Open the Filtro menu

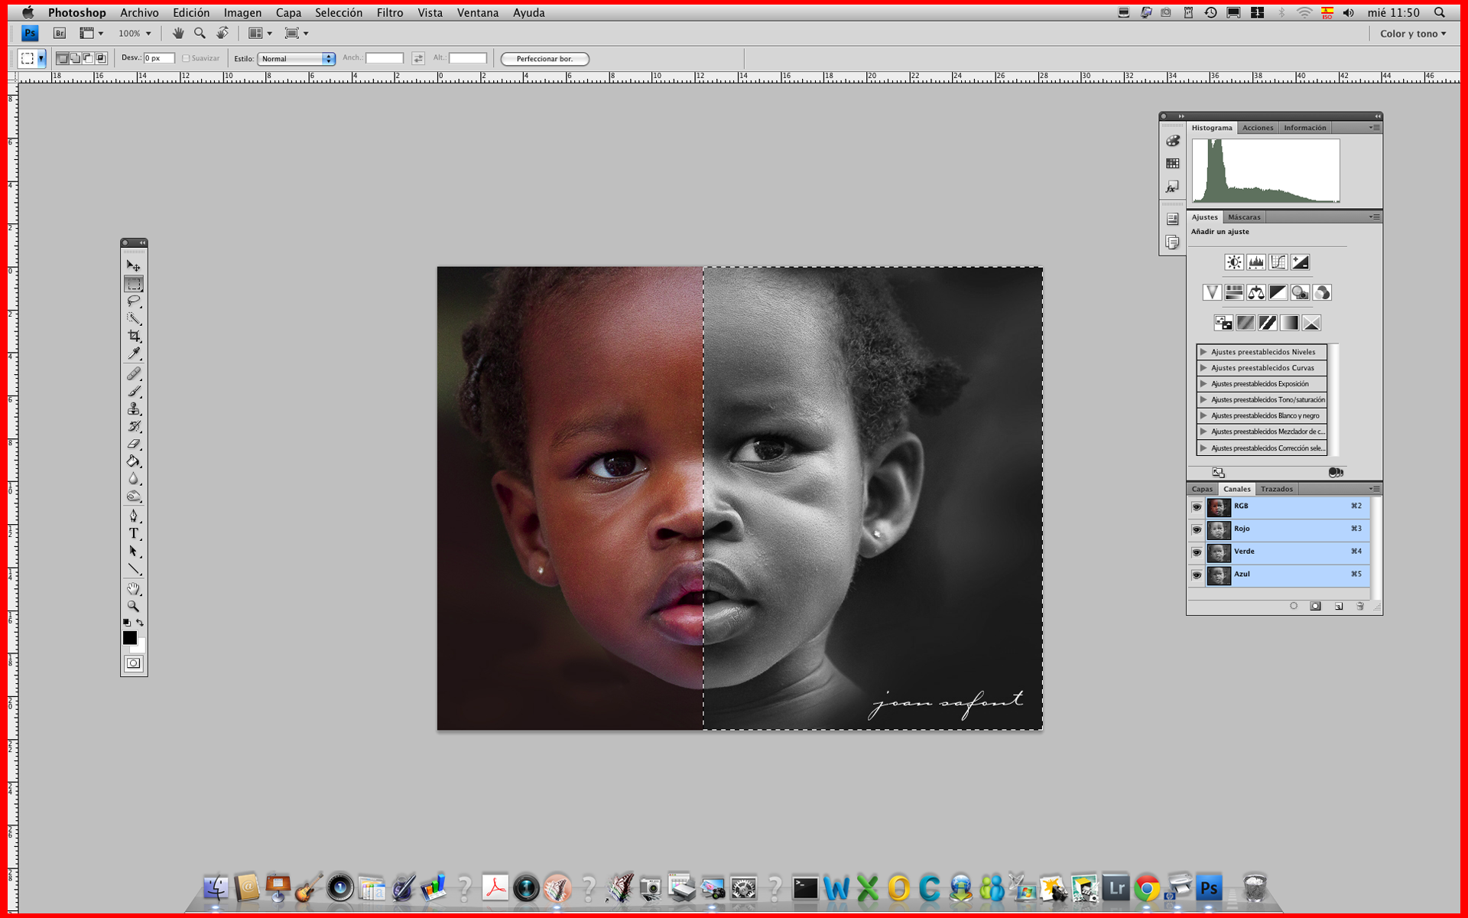(389, 12)
